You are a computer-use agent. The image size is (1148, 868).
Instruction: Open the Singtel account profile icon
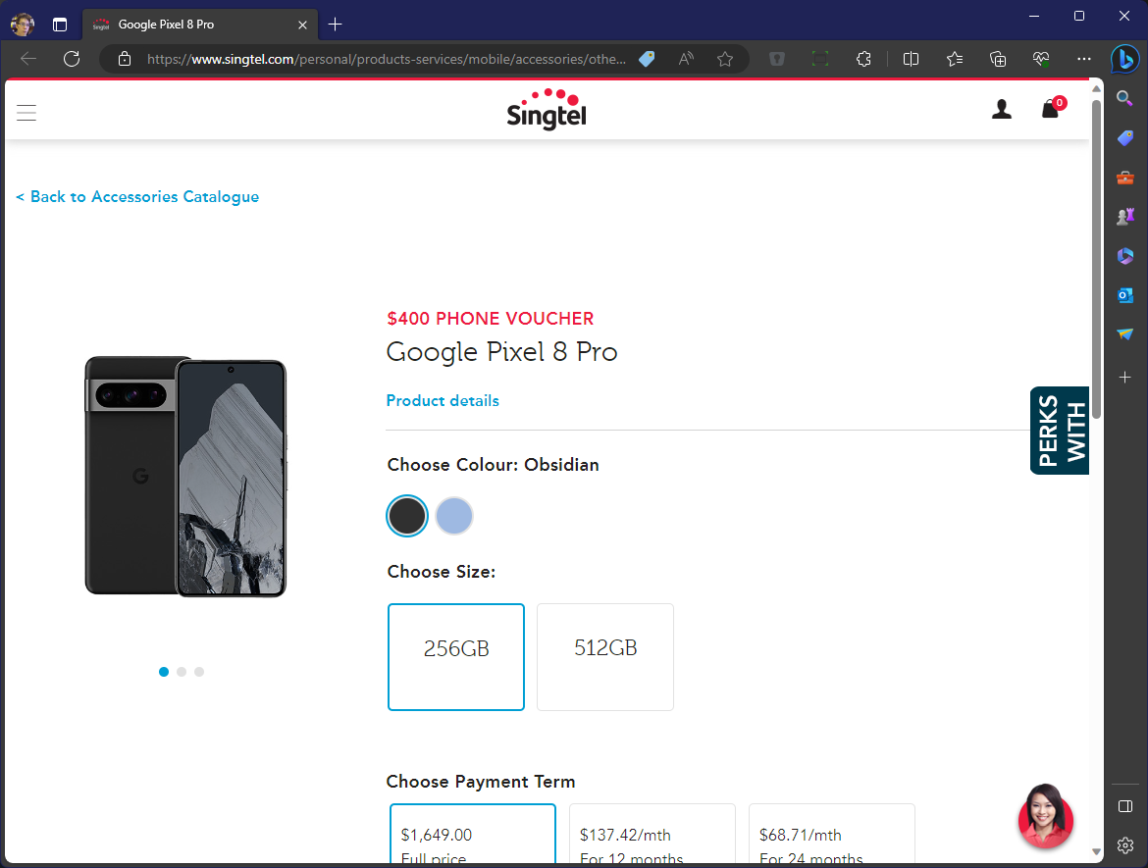[x=1002, y=110]
